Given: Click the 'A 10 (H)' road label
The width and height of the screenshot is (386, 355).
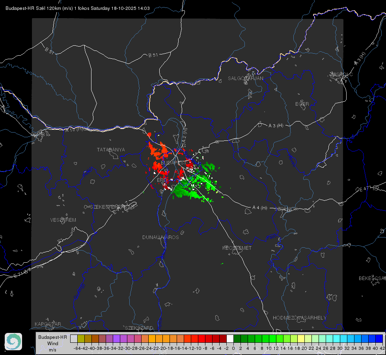Looking at the screenshot, I should point(74,129).
